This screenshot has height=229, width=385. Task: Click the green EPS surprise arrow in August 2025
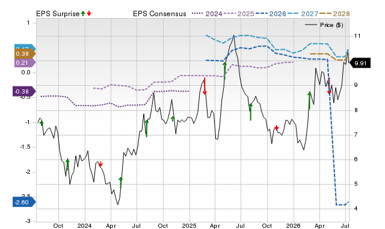[x=250, y=112]
